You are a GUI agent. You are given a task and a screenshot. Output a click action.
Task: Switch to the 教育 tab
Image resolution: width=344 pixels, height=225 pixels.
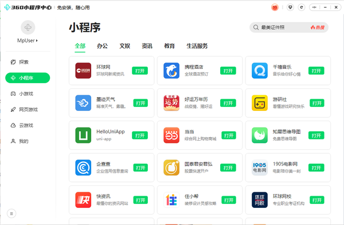tap(169, 46)
